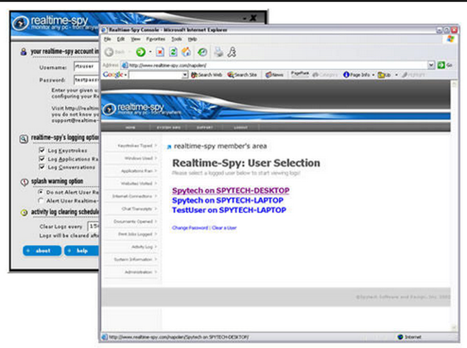The height and width of the screenshot is (348, 467).
Task: Open the Edit menu in Internet Explorer
Action: point(121,39)
